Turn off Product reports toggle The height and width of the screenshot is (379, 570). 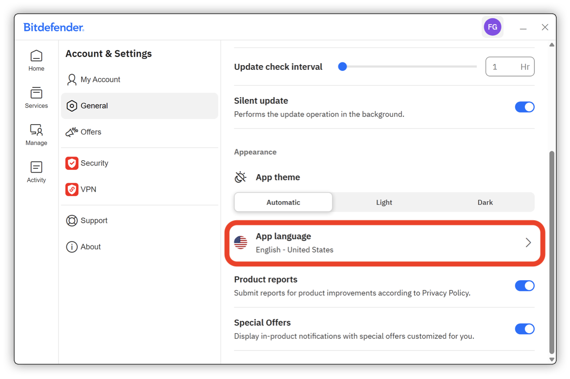click(524, 286)
